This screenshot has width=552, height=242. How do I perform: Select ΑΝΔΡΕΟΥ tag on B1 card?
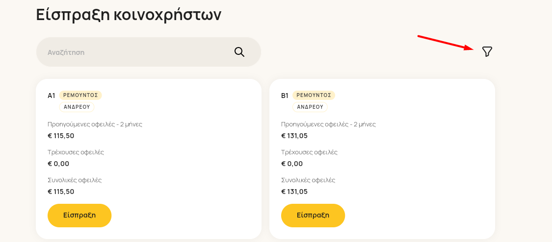point(310,107)
